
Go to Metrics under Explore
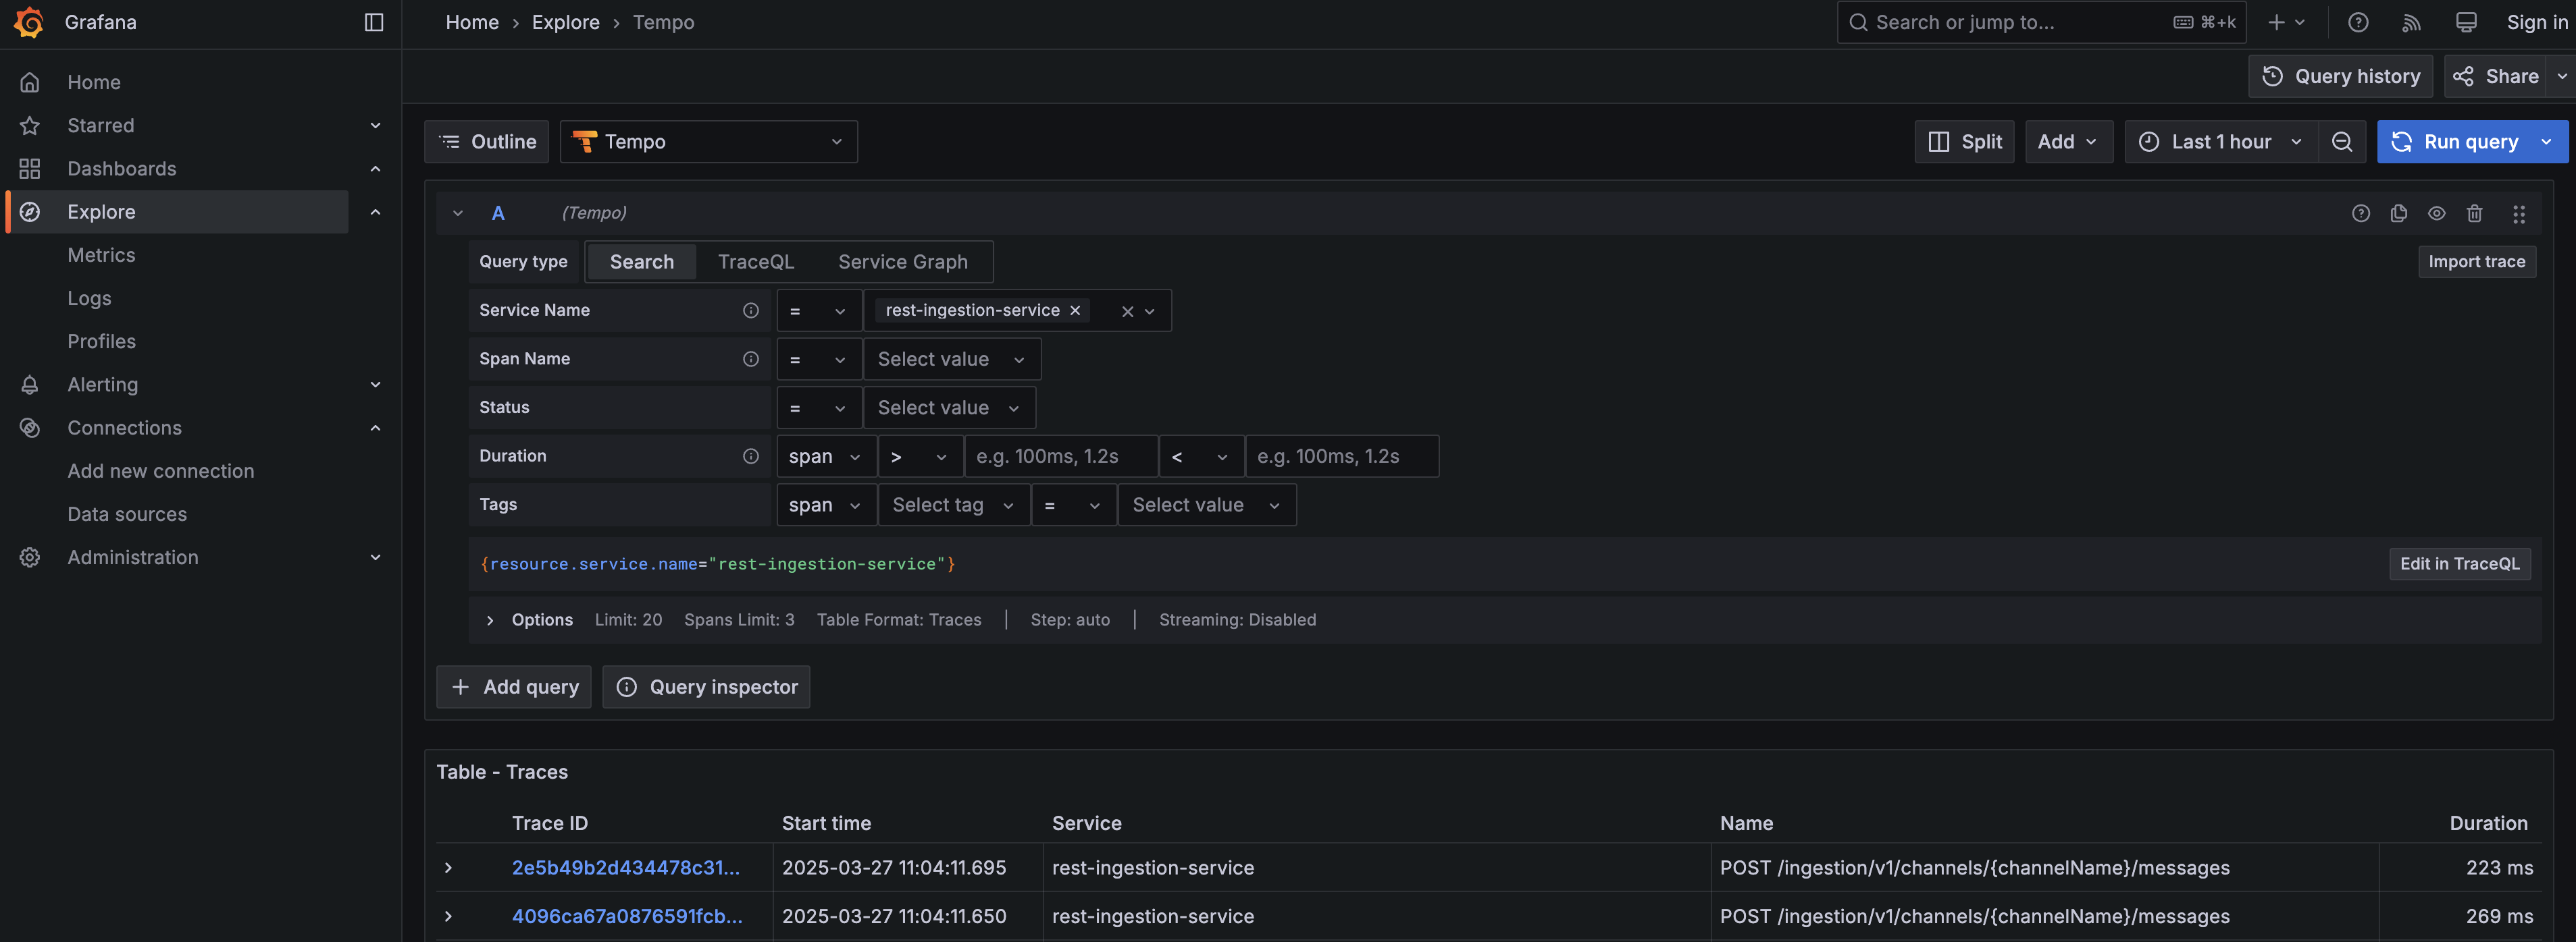[101, 254]
